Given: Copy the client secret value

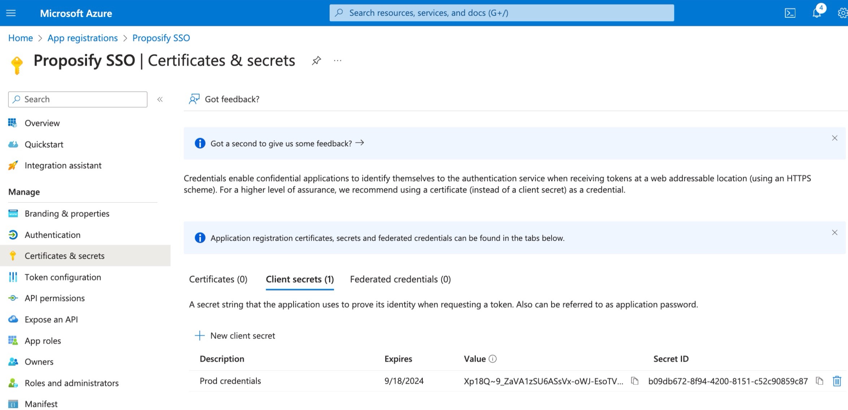Looking at the screenshot, I should click(x=634, y=381).
